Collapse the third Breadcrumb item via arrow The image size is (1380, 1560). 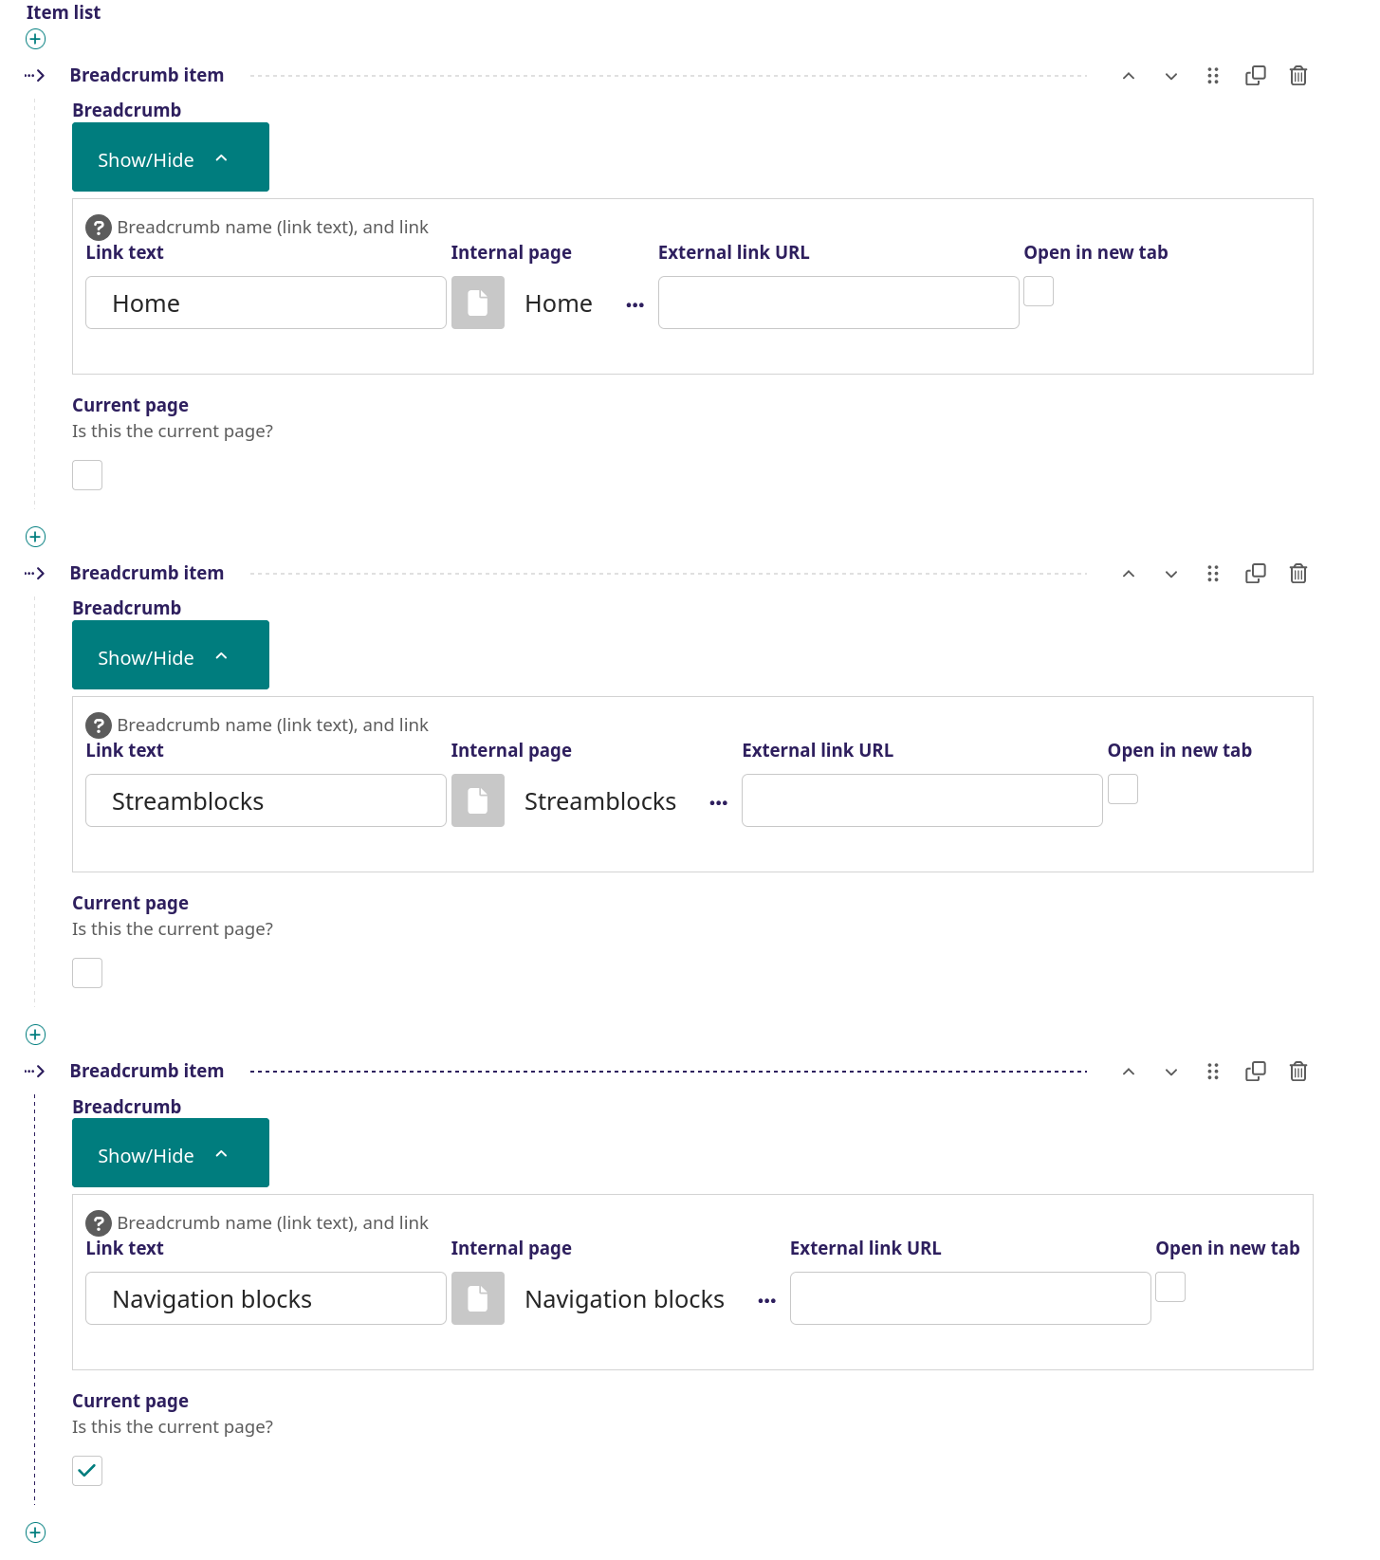(35, 1072)
